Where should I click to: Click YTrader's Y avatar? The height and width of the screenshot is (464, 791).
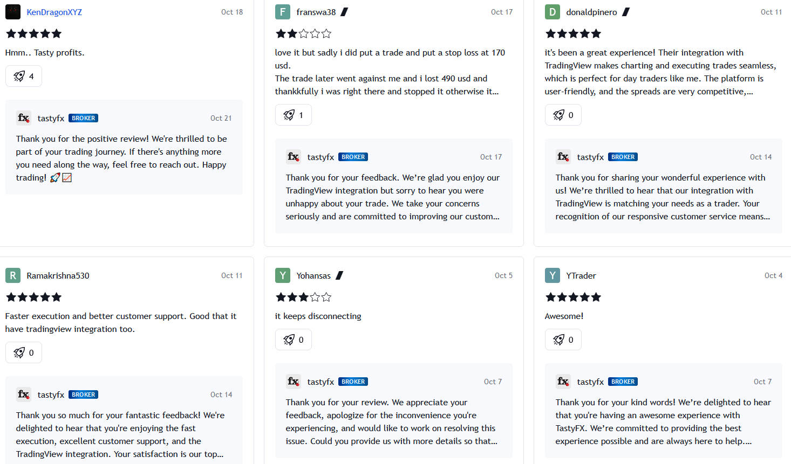552,275
